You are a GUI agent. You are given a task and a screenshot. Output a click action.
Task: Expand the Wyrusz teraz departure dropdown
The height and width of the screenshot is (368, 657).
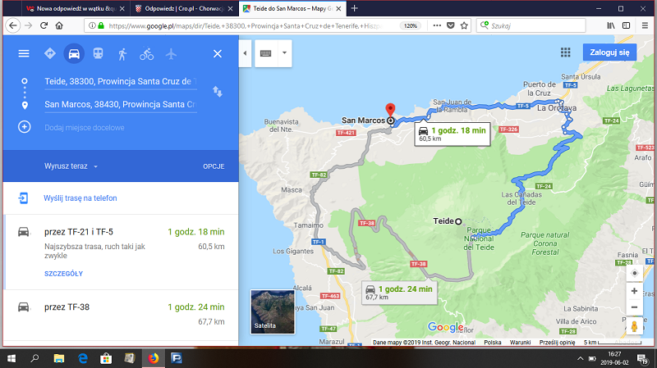(x=71, y=166)
